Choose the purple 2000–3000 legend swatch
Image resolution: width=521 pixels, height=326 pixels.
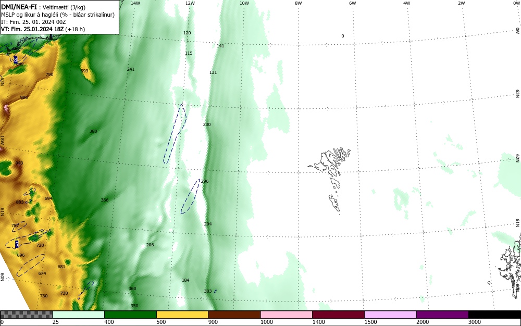(442, 315)
